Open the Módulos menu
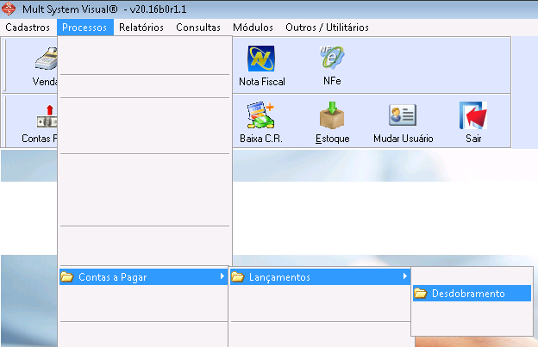The image size is (538, 347). coord(253,28)
